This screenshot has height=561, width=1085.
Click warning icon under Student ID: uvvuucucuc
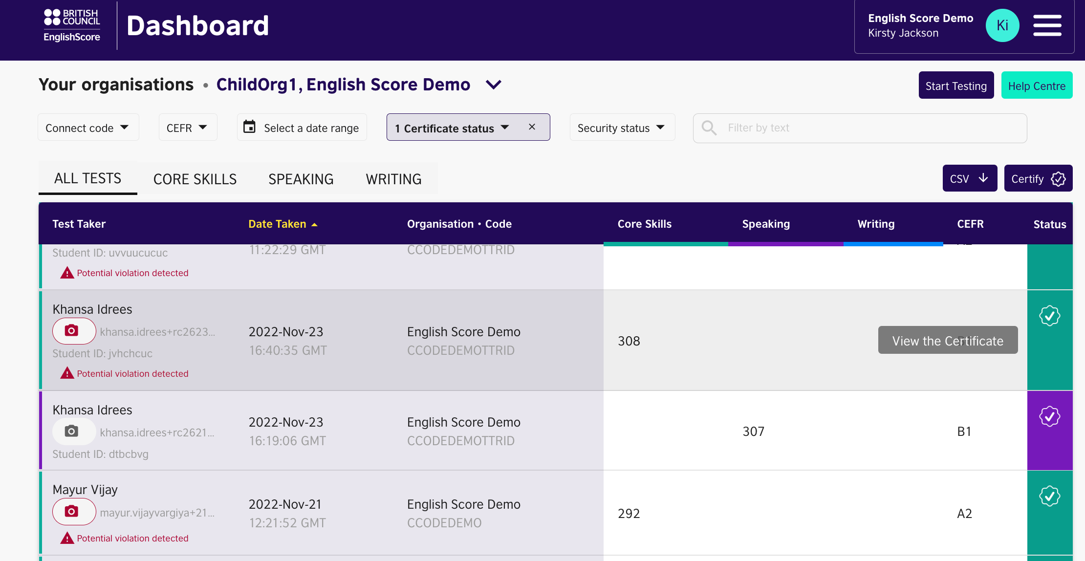67,272
